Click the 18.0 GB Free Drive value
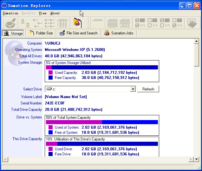The height and width of the screenshot is (171, 202). [x=110, y=154]
